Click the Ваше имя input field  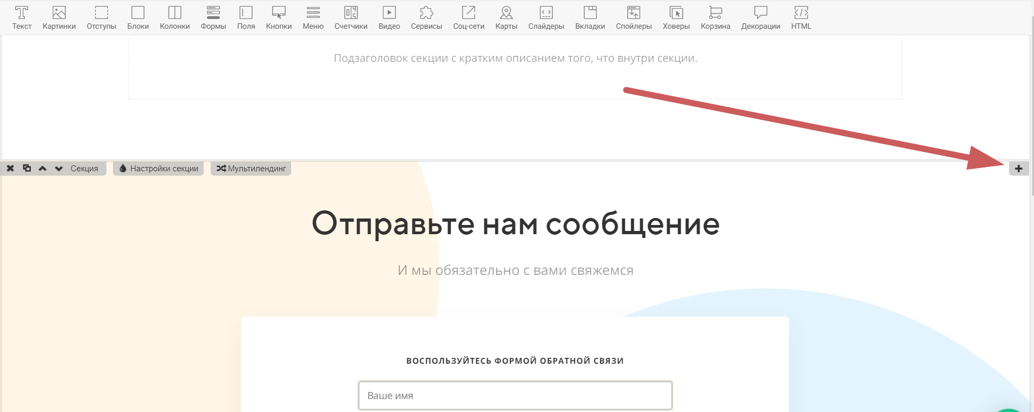point(515,396)
